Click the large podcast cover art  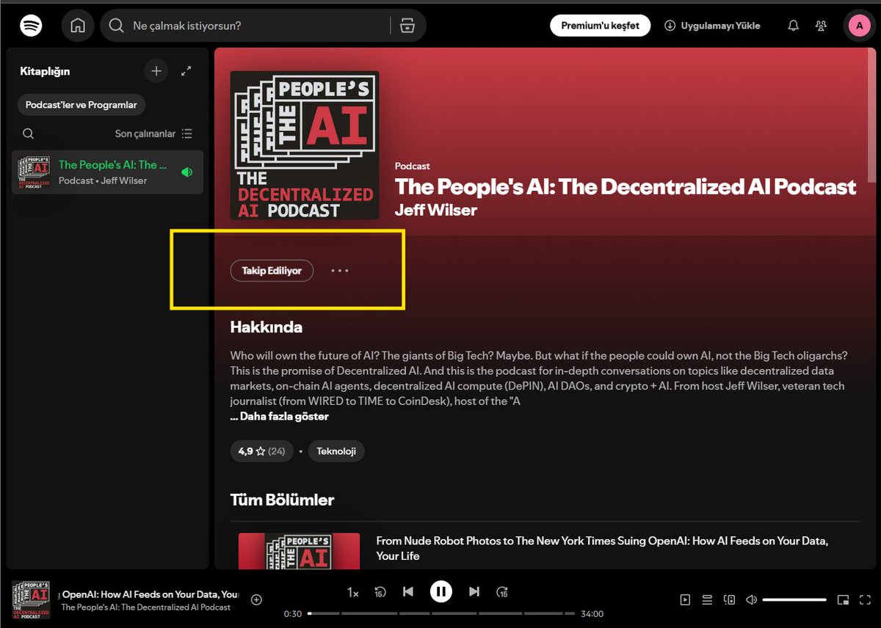click(x=305, y=145)
